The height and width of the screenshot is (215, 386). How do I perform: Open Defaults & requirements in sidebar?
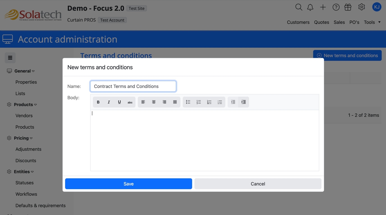click(41, 205)
